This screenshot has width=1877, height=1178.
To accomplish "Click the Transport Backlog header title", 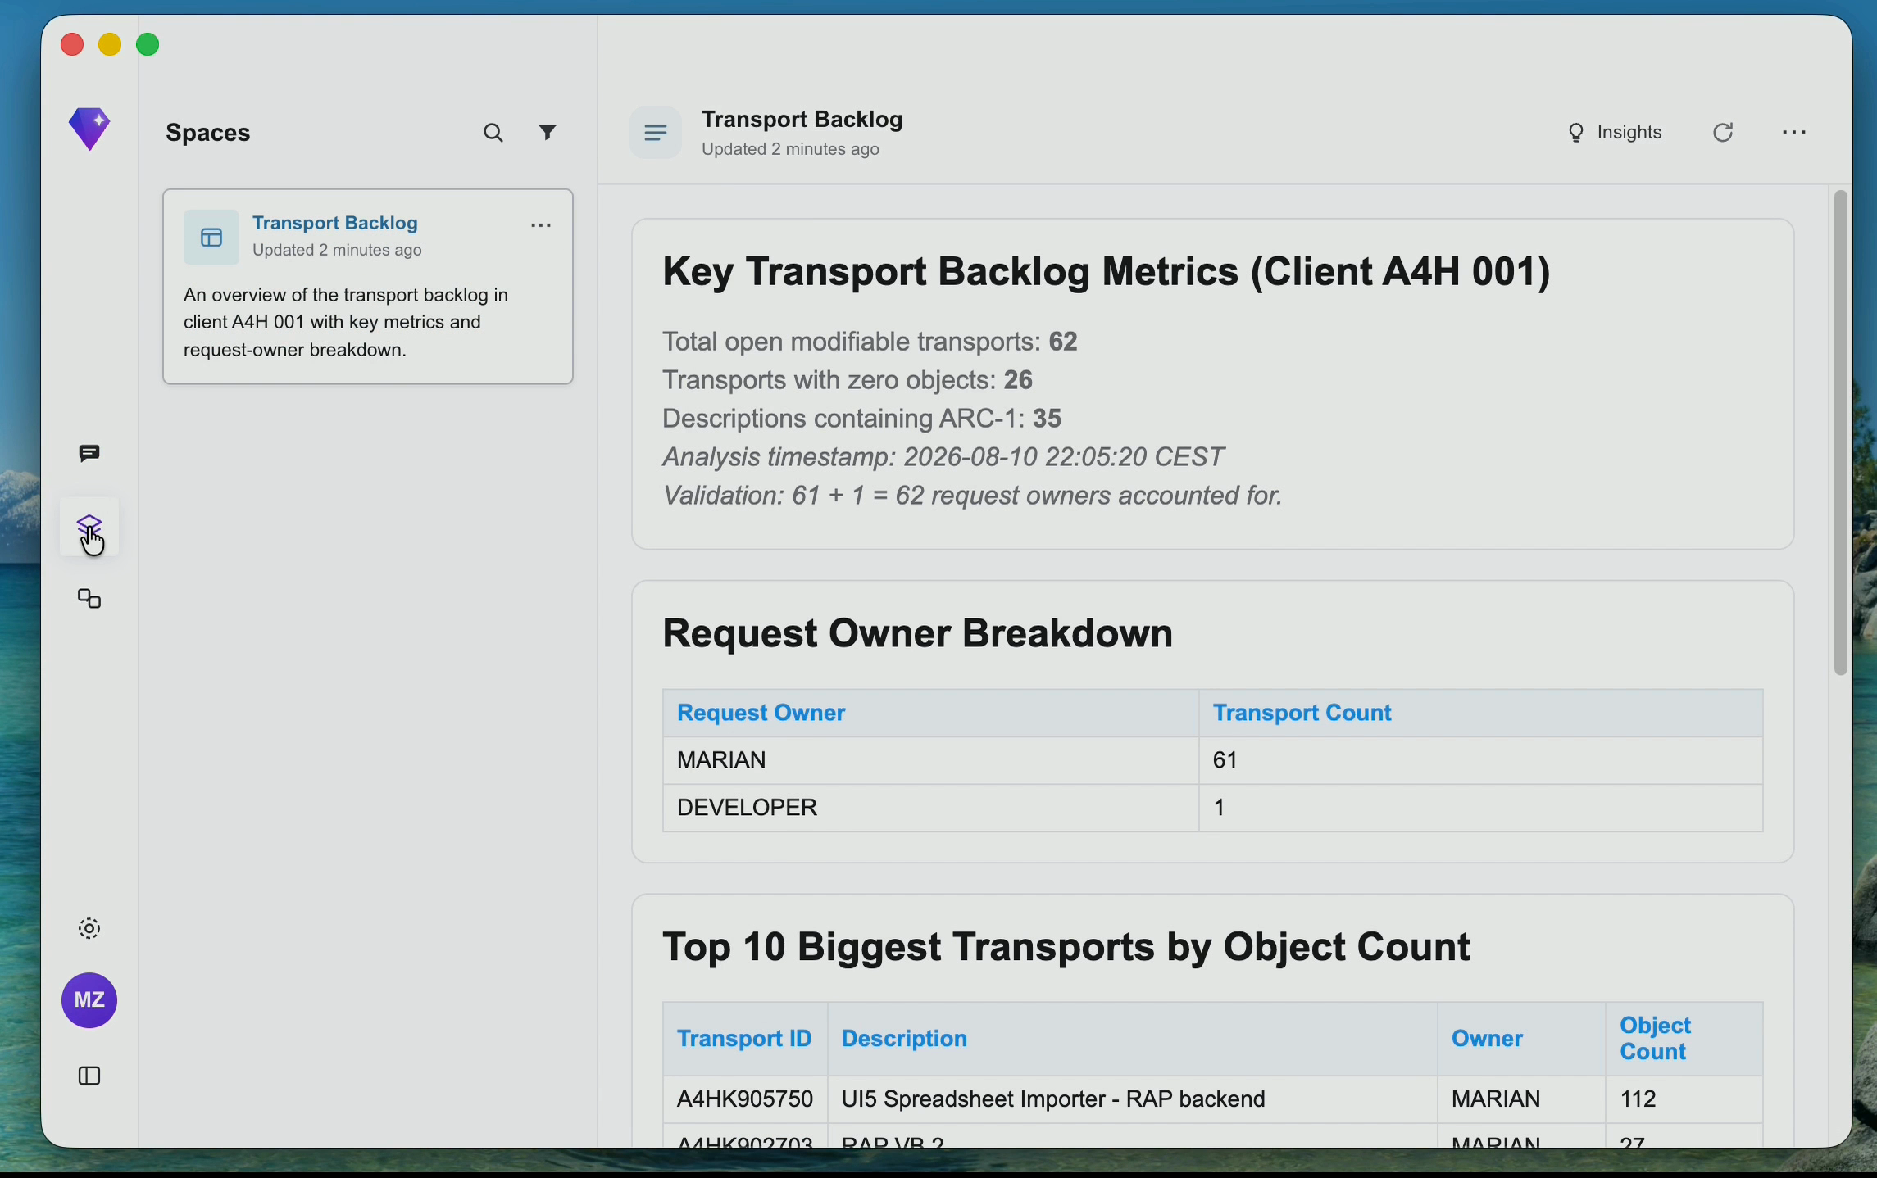I will [x=802, y=120].
